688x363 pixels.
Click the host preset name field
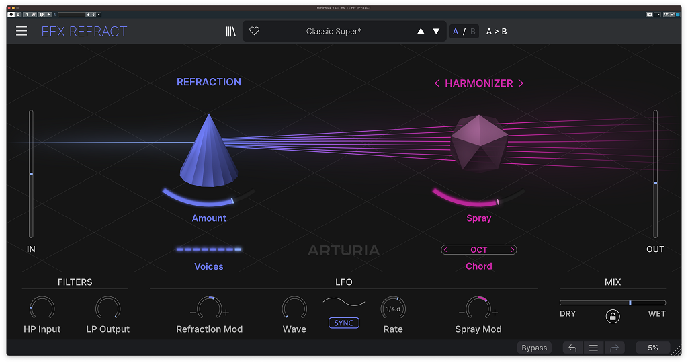coord(72,15)
